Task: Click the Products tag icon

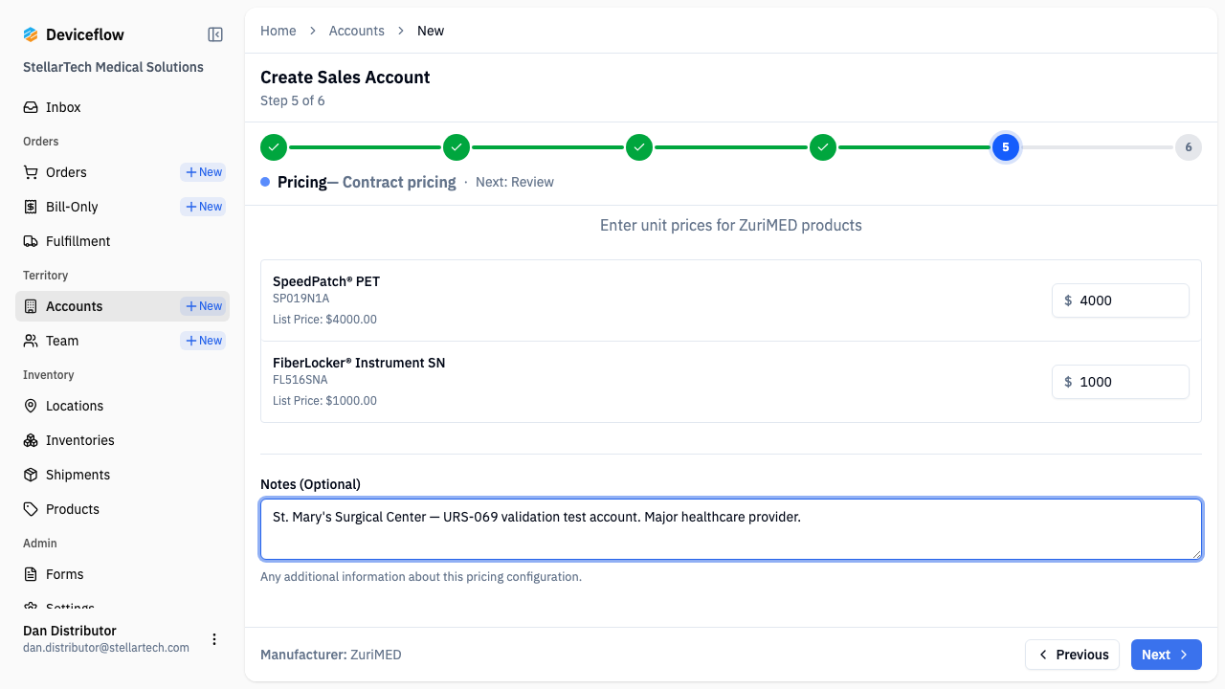Action: point(31,509)
